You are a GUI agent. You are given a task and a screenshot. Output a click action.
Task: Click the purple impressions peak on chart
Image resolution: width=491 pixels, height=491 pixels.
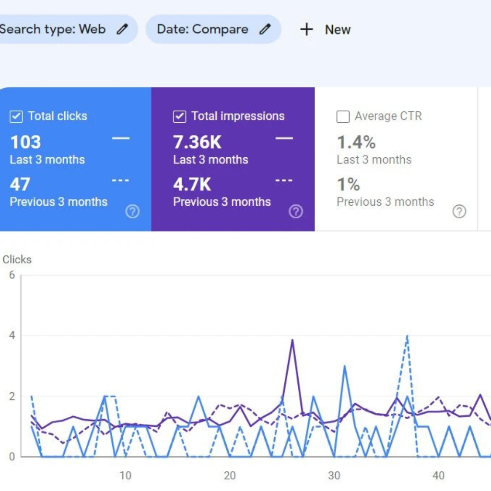click(x=292, y=340)
